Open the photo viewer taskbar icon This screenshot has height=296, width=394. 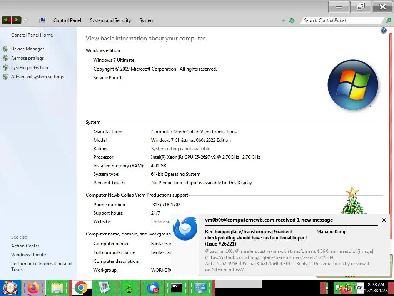tap(105, 288)
